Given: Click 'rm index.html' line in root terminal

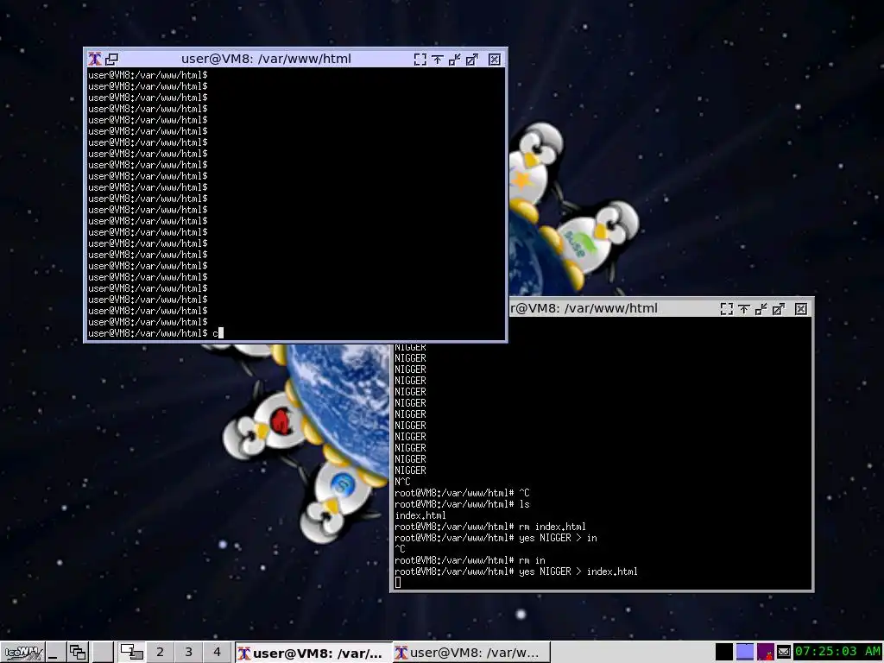Looking at the screenshot, I should tap(490, 527).
